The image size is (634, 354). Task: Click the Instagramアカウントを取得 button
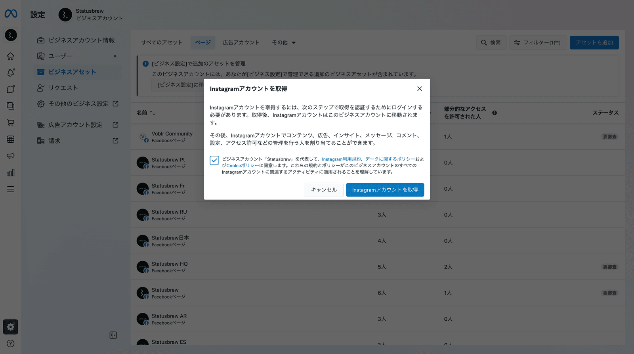pyautogui.click(x=385, y=190)
